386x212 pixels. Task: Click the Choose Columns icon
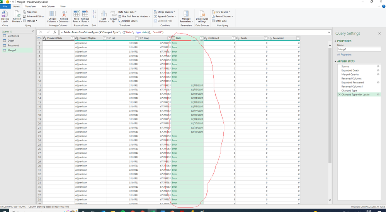point(53,14)
